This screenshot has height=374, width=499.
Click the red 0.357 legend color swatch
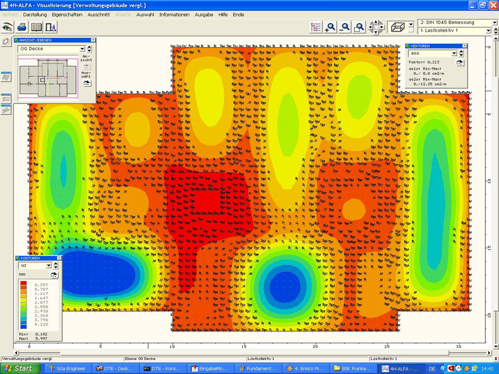point(24,284)
